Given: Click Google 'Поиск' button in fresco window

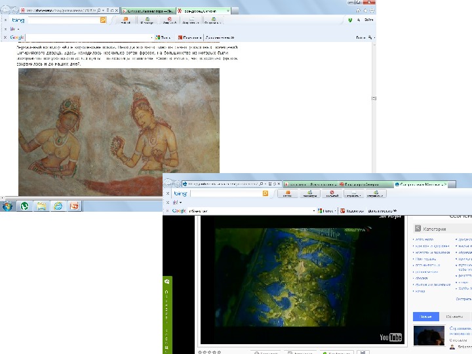Looking at the screenshot, I should (x=163, y=37).
